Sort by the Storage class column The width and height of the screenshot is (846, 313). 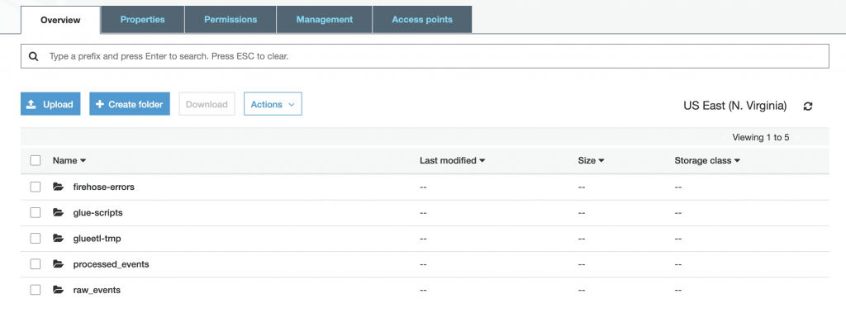point(707,160)
